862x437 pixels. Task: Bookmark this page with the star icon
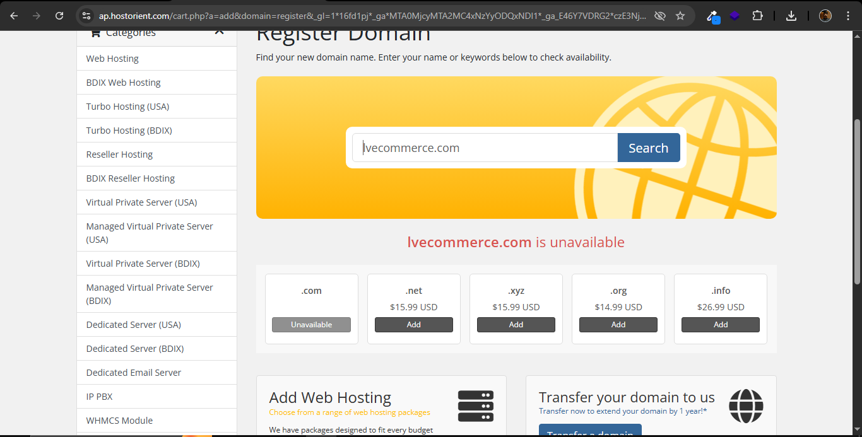click(680, 16)
